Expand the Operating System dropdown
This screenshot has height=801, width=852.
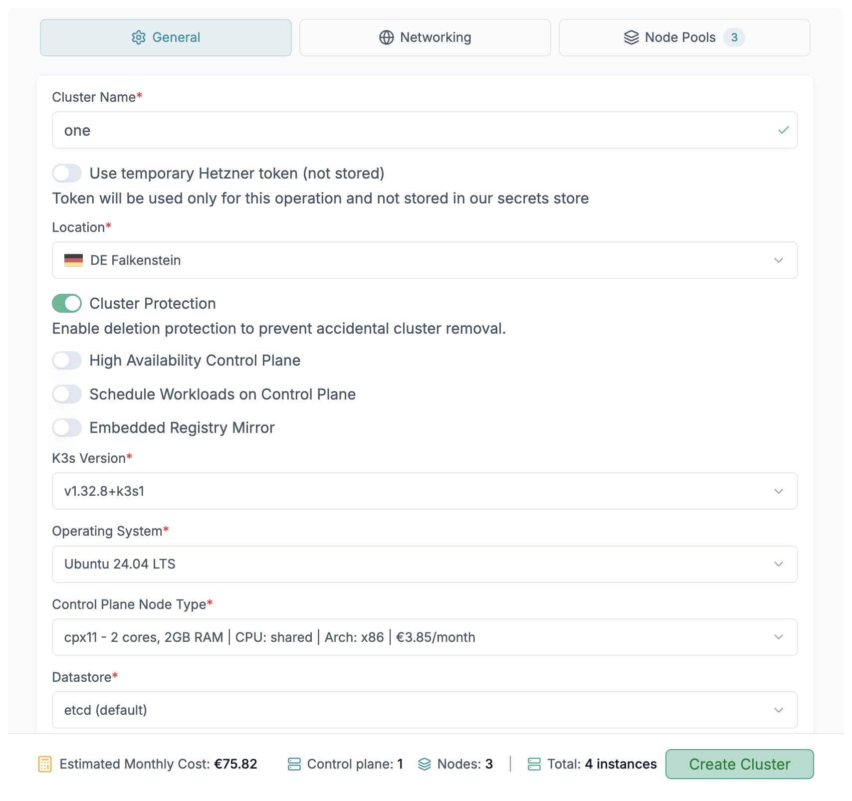425,564
